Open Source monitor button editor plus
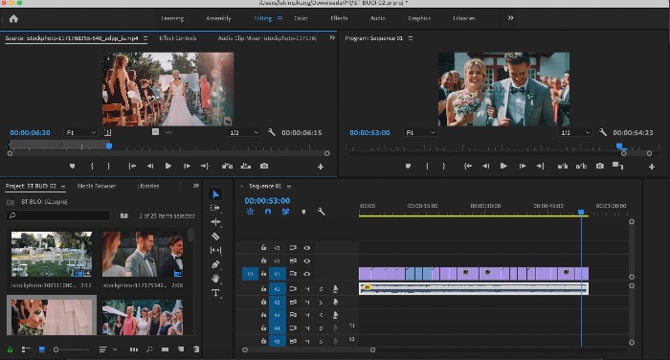 (321, 167)
